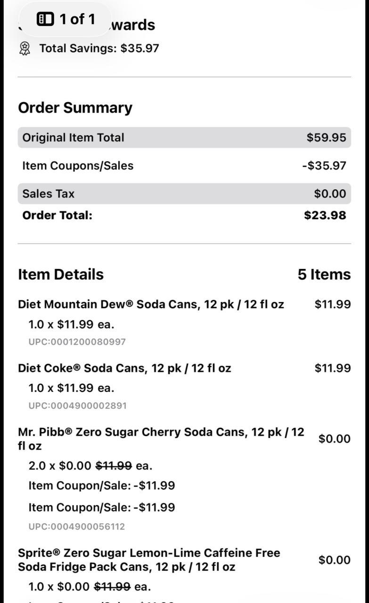The height and width of the screenshot is (603, 369).
Task: Tap the "5 Items" count label
Action: click(324, 274)
